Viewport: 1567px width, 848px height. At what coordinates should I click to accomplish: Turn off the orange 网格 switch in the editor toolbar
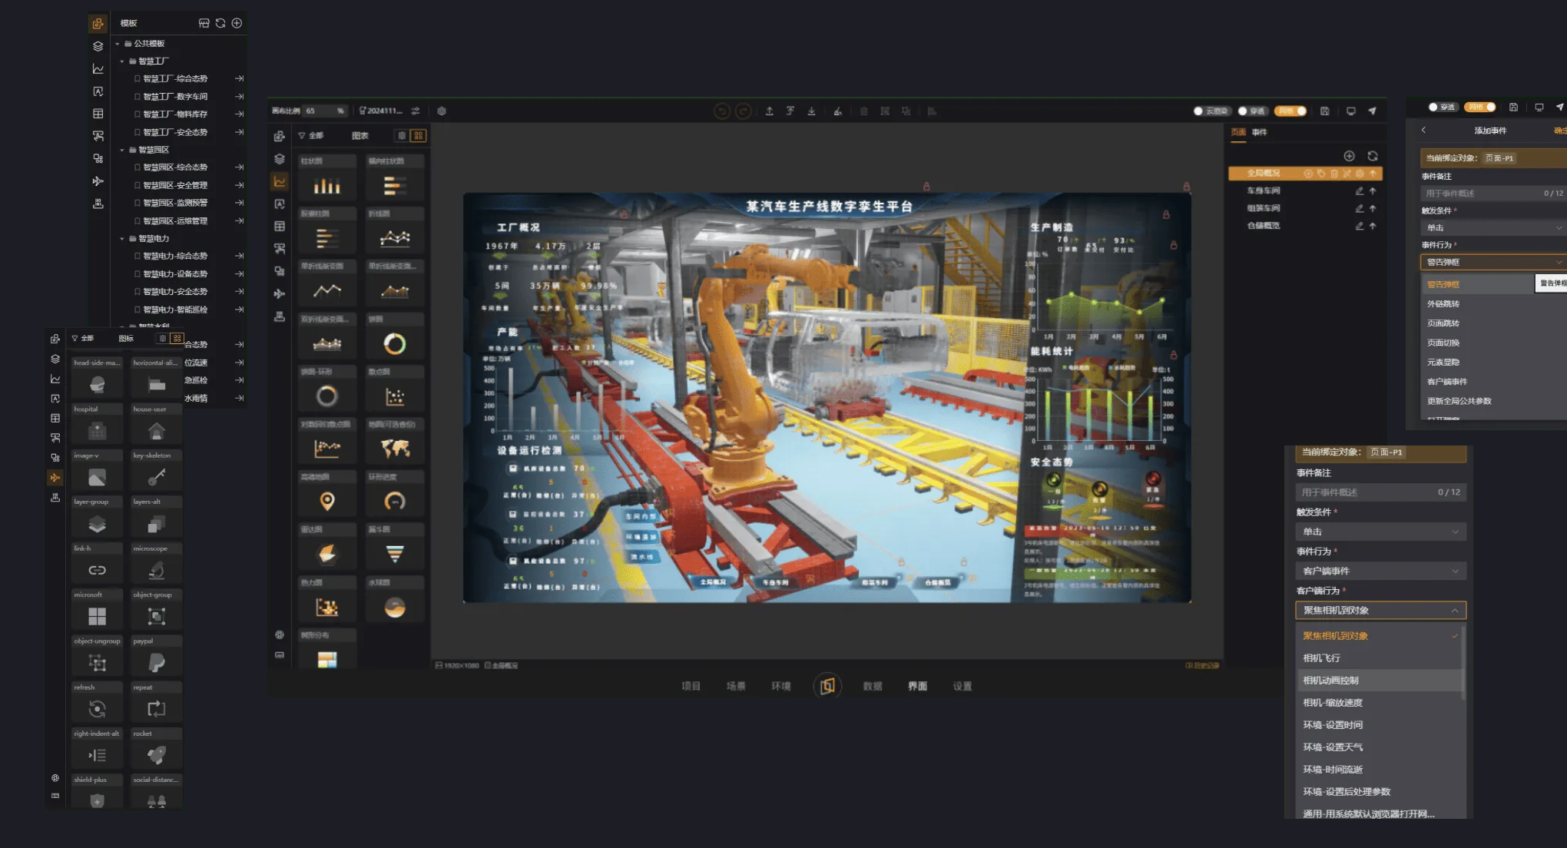(x=1290, y=111)
